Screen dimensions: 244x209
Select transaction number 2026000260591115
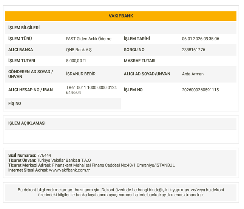[x=201, y=90]
